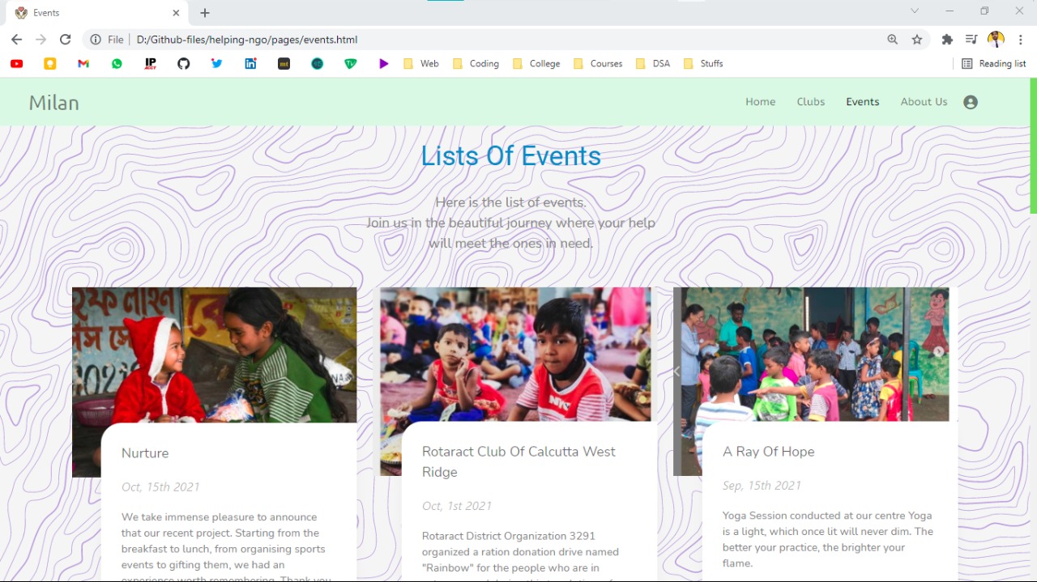Expand the Courses bookmarks folder

tap(597, 64)
